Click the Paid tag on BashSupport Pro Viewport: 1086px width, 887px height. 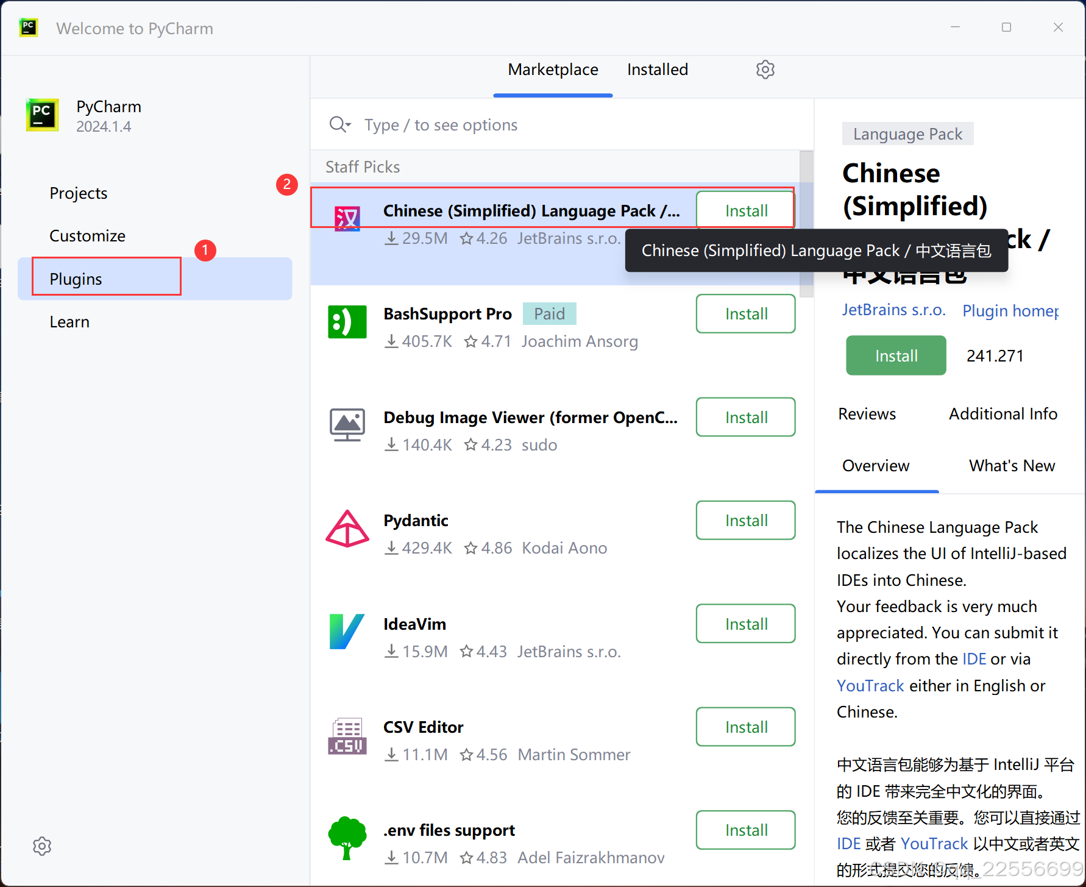click(549, 314)
